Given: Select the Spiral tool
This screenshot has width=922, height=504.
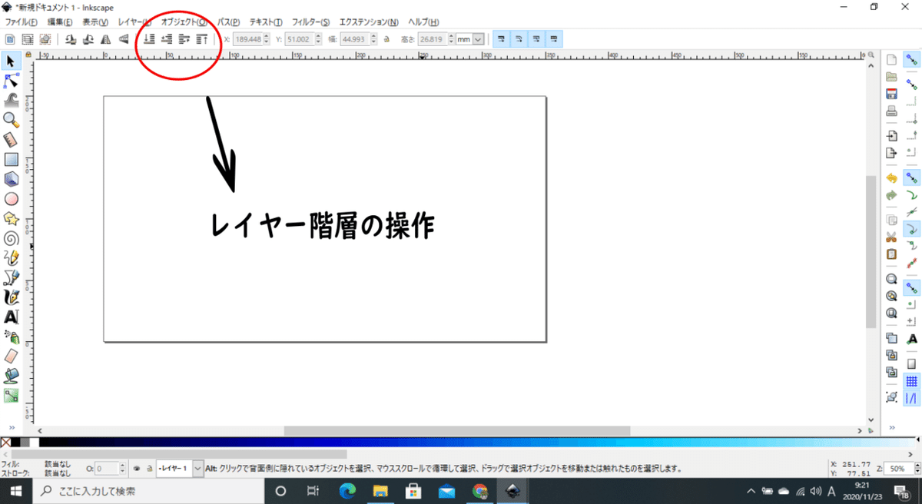Looking at the screenshot, I should (11, 238).
